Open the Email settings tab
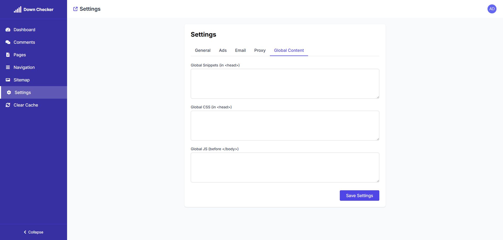This screenshot has height=240, width=503. point(240,50)
